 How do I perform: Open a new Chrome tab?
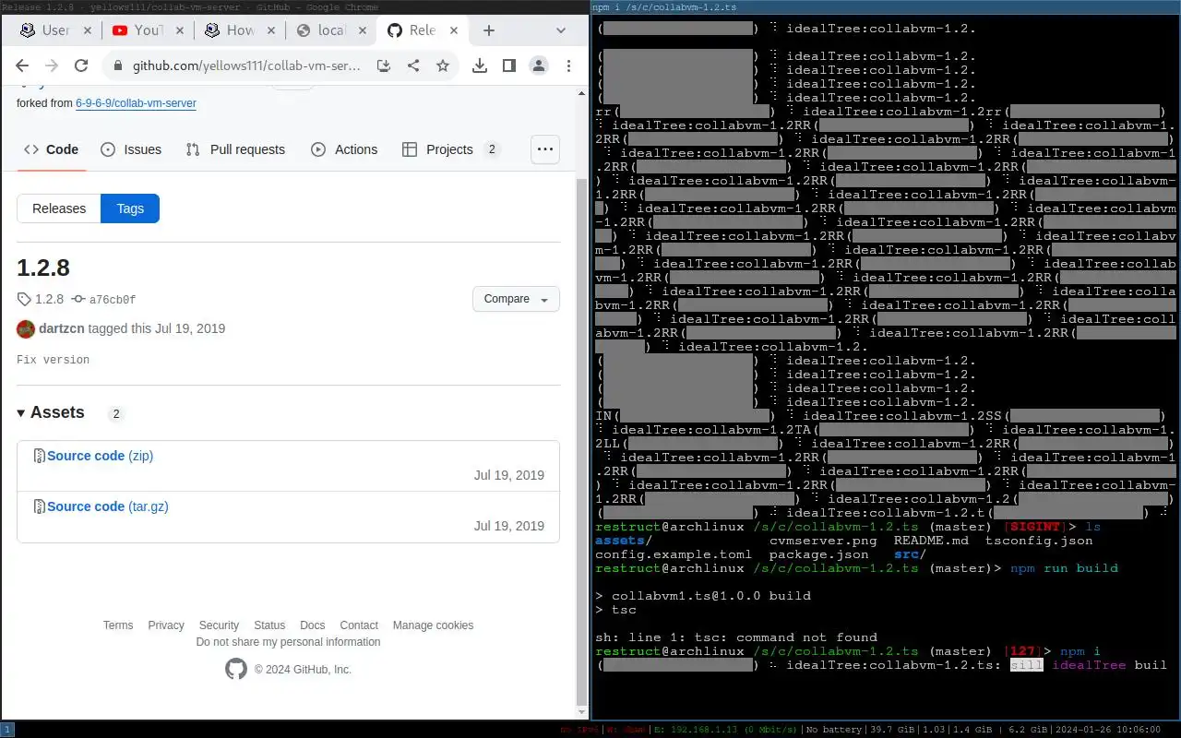tap(489, 30)
